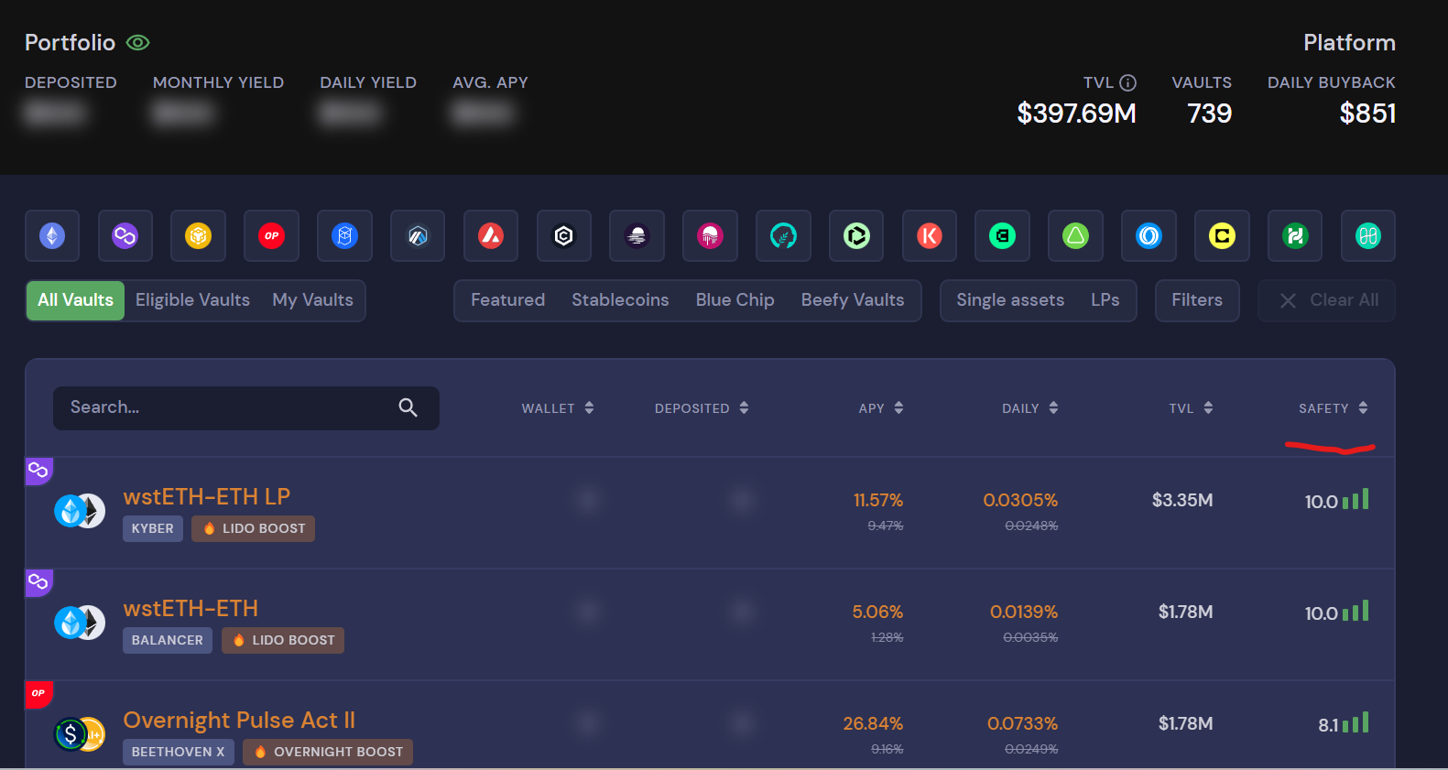Viewport: 1448px width, 770px height.
Task: Choose the Arbitrum chain filter icon
Action: coord(418,236)
